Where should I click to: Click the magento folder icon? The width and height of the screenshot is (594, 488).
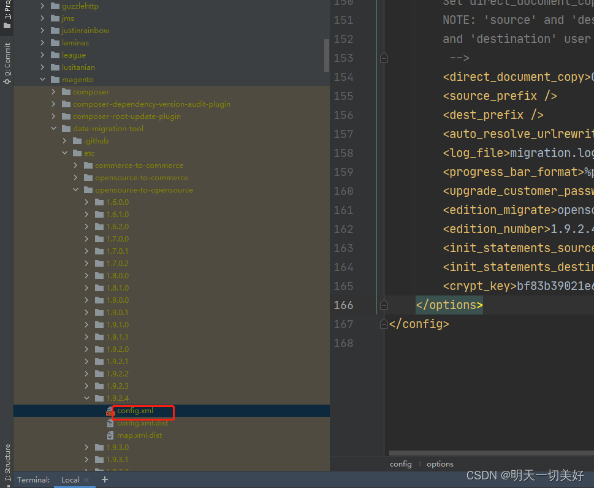pyautogui.click(x=55, y=80)
